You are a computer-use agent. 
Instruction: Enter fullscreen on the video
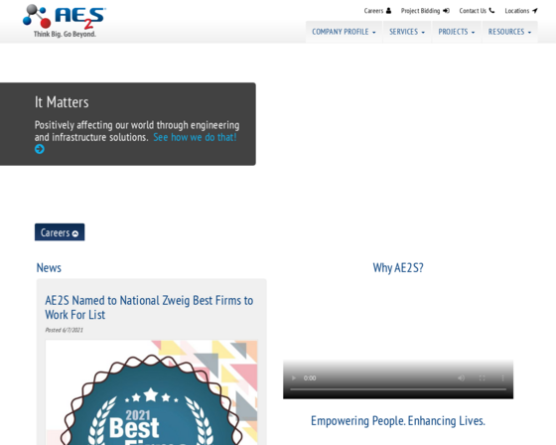(x=482, y=377)
